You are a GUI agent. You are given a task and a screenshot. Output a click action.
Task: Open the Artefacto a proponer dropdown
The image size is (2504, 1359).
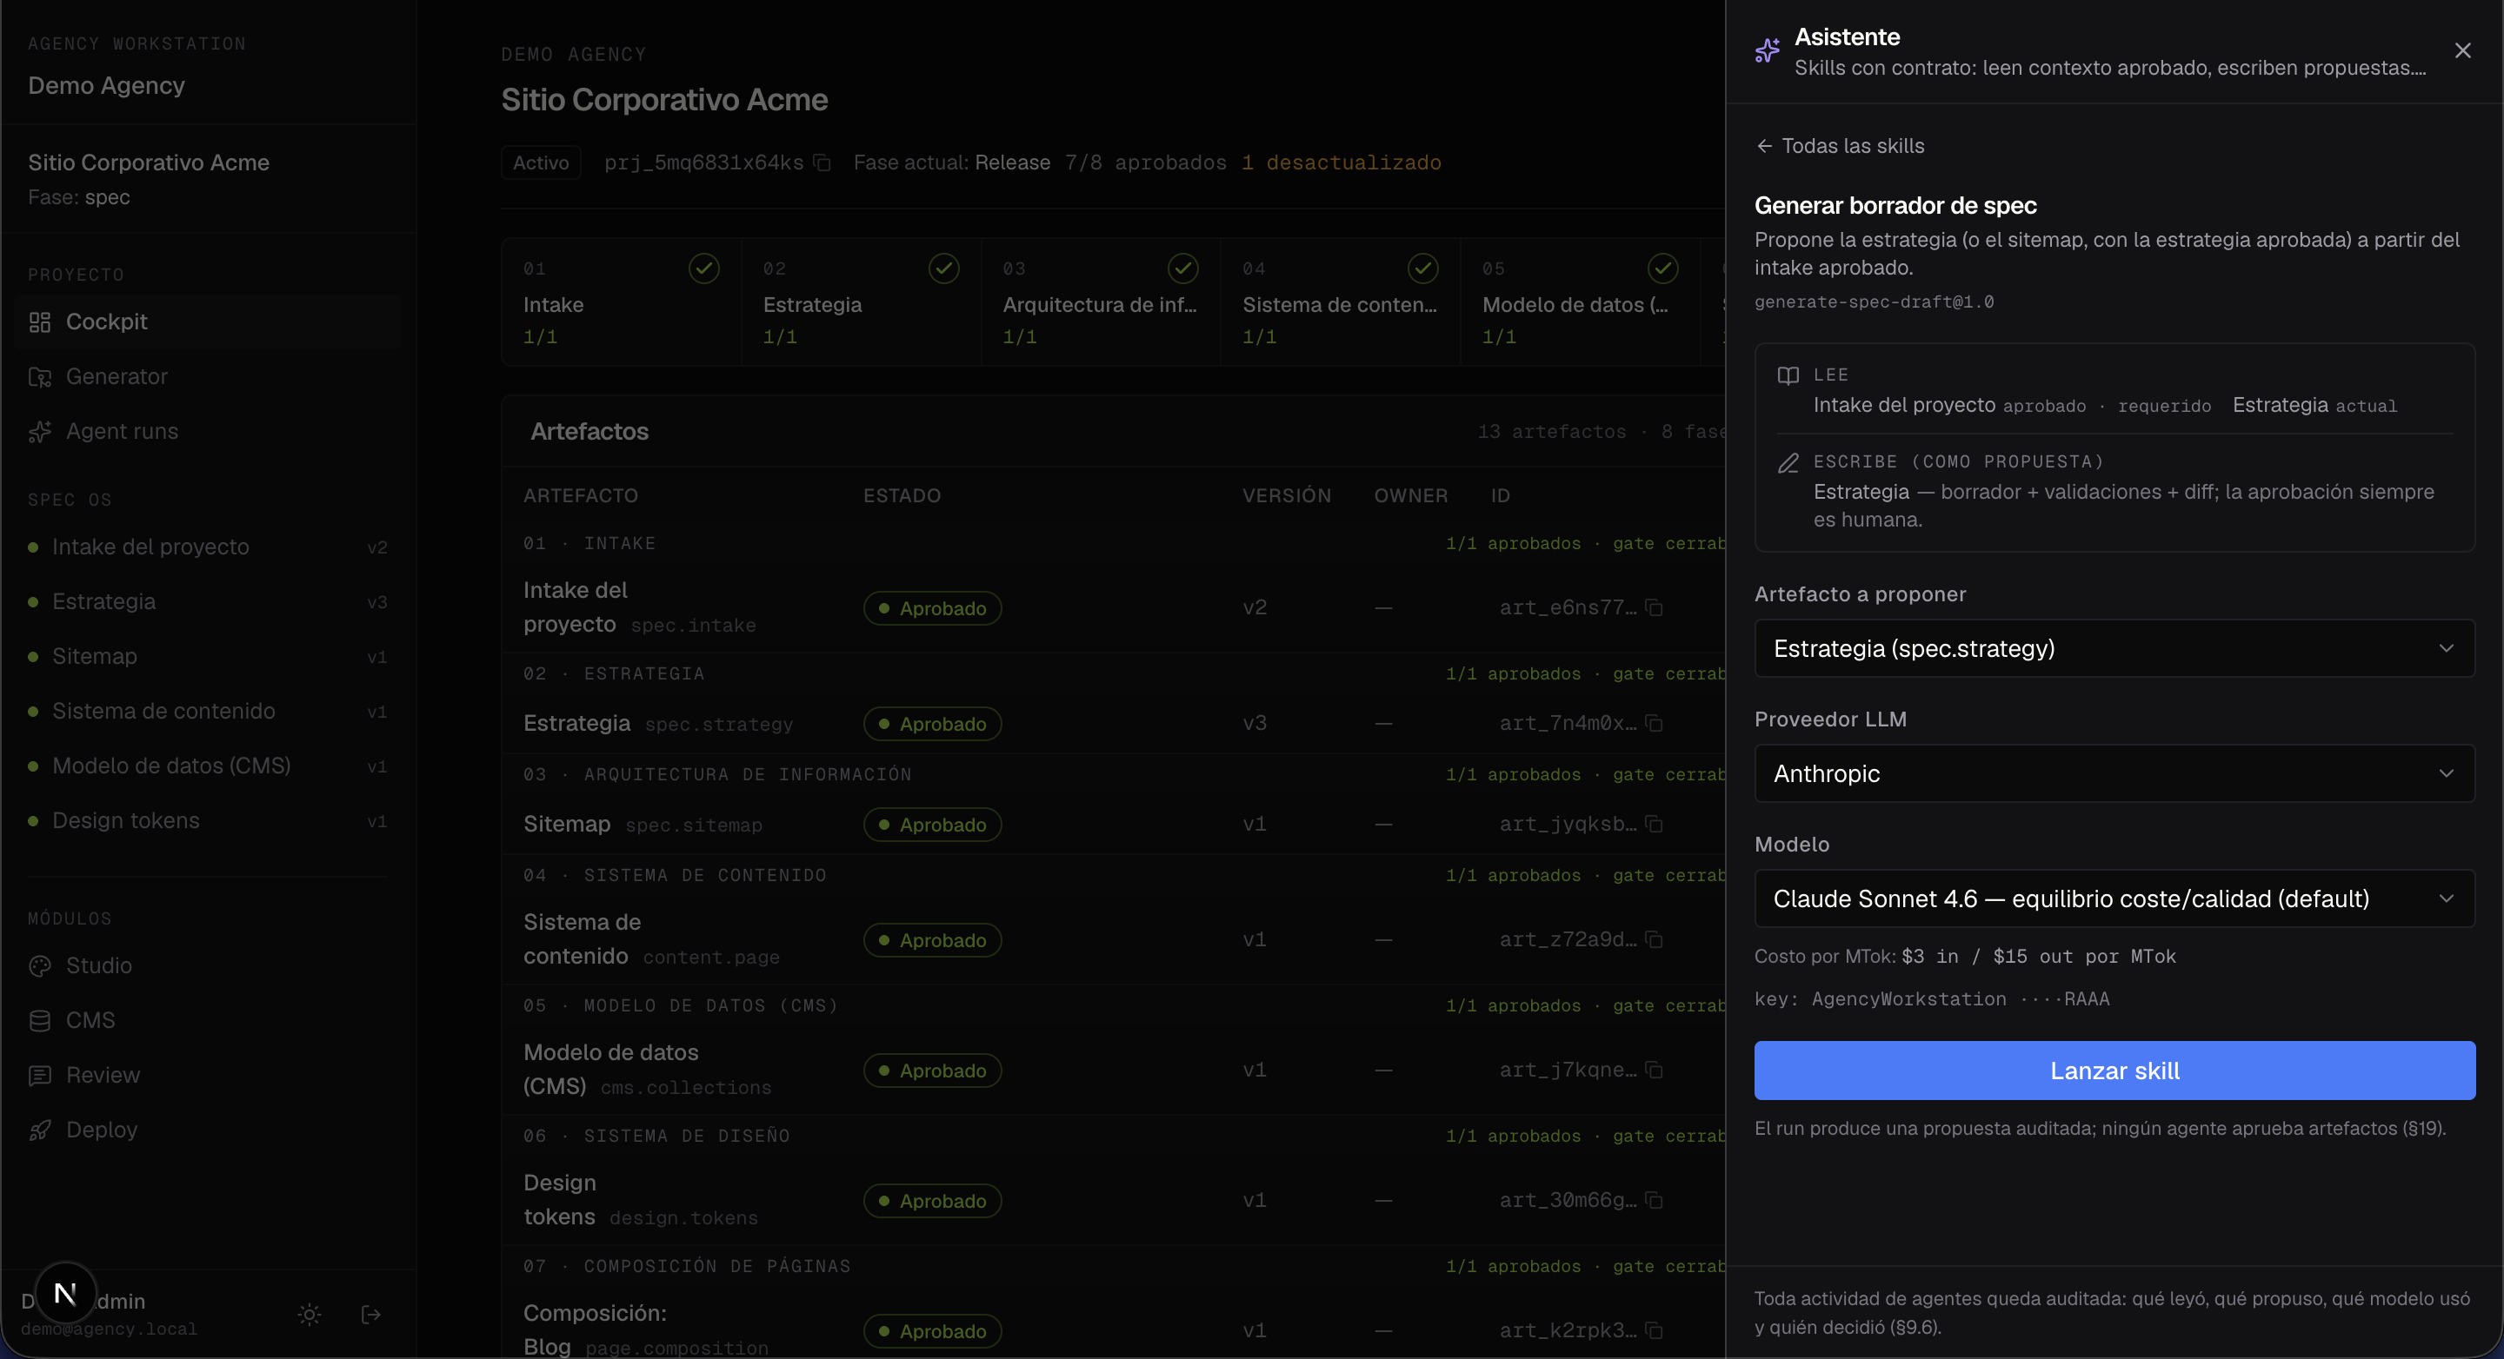(x=2114, y=648)
